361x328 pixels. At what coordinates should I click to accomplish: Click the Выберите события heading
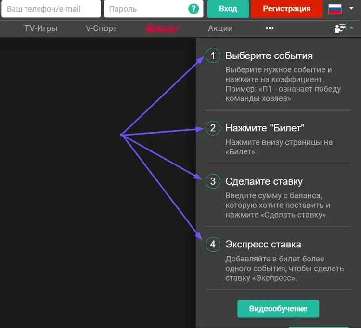click(x=269, y=55)
